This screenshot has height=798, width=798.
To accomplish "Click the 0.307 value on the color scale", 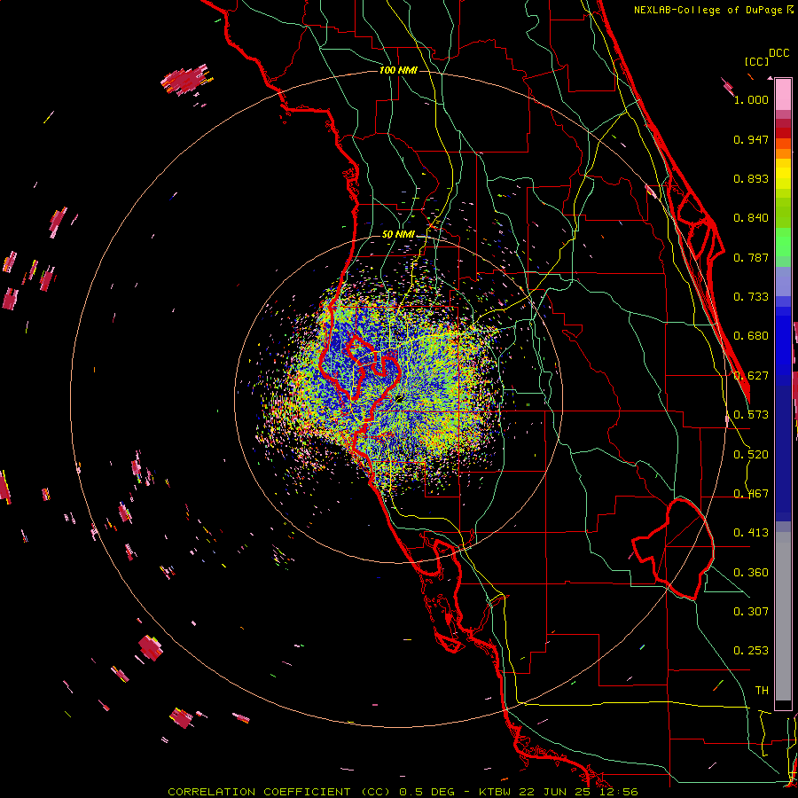I will [x=751, y=612].
